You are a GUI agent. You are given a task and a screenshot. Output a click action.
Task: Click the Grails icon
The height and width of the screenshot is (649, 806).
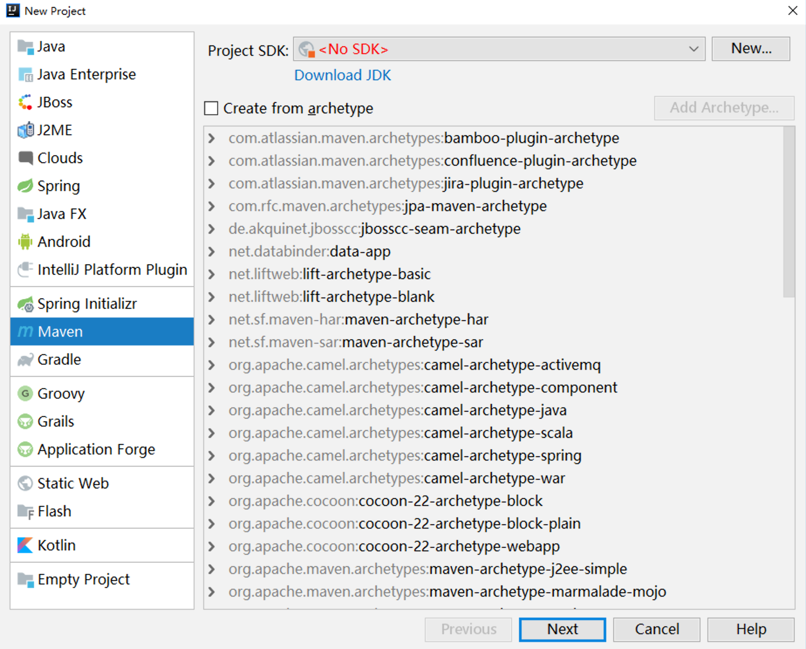click(x=25, y=421)
